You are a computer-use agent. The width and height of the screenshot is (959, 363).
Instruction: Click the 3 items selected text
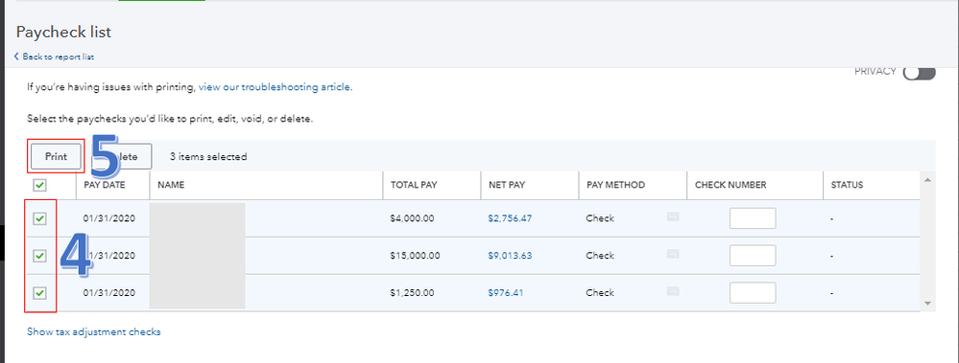point(208,157)
